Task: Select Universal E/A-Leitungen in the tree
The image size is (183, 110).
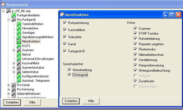Action: [38, 59]
